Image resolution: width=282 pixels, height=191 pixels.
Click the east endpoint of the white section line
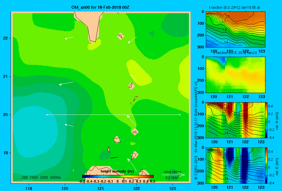point(180,115)
